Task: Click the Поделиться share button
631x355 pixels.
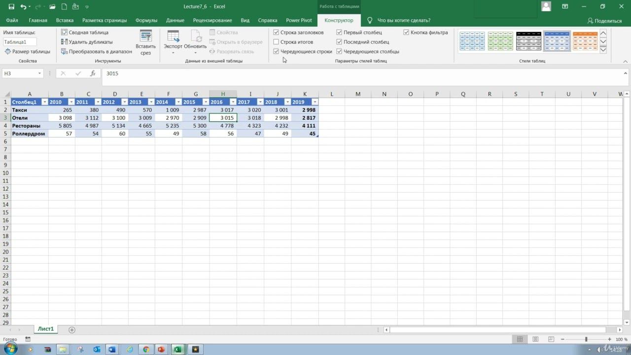Action: [x=604, y=21]
